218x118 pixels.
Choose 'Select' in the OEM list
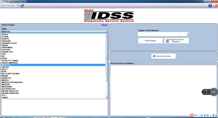53,35
